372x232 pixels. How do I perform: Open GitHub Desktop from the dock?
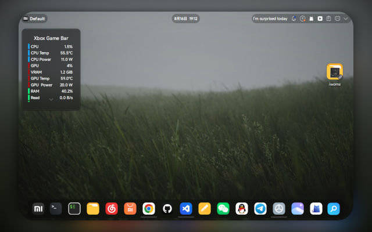(167, 209)
